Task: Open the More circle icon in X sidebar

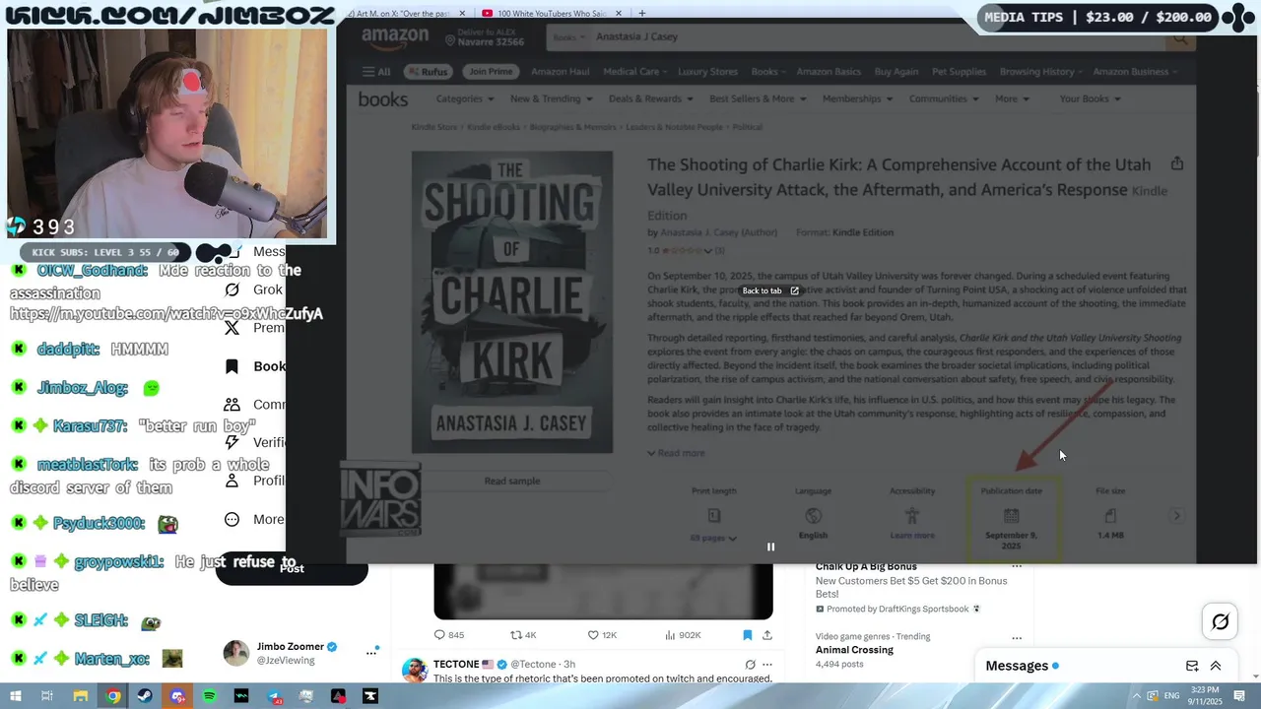Action: click(232, 519)
